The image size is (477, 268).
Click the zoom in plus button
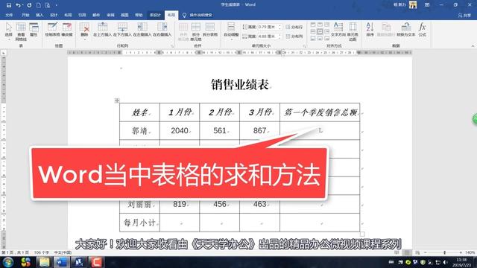pyautogui.click(x=461, y=252)
